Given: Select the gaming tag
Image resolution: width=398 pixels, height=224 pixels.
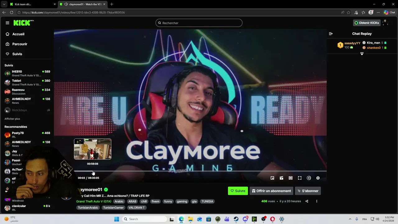Looking at the screenshot, I should click(x=182, y=202).
